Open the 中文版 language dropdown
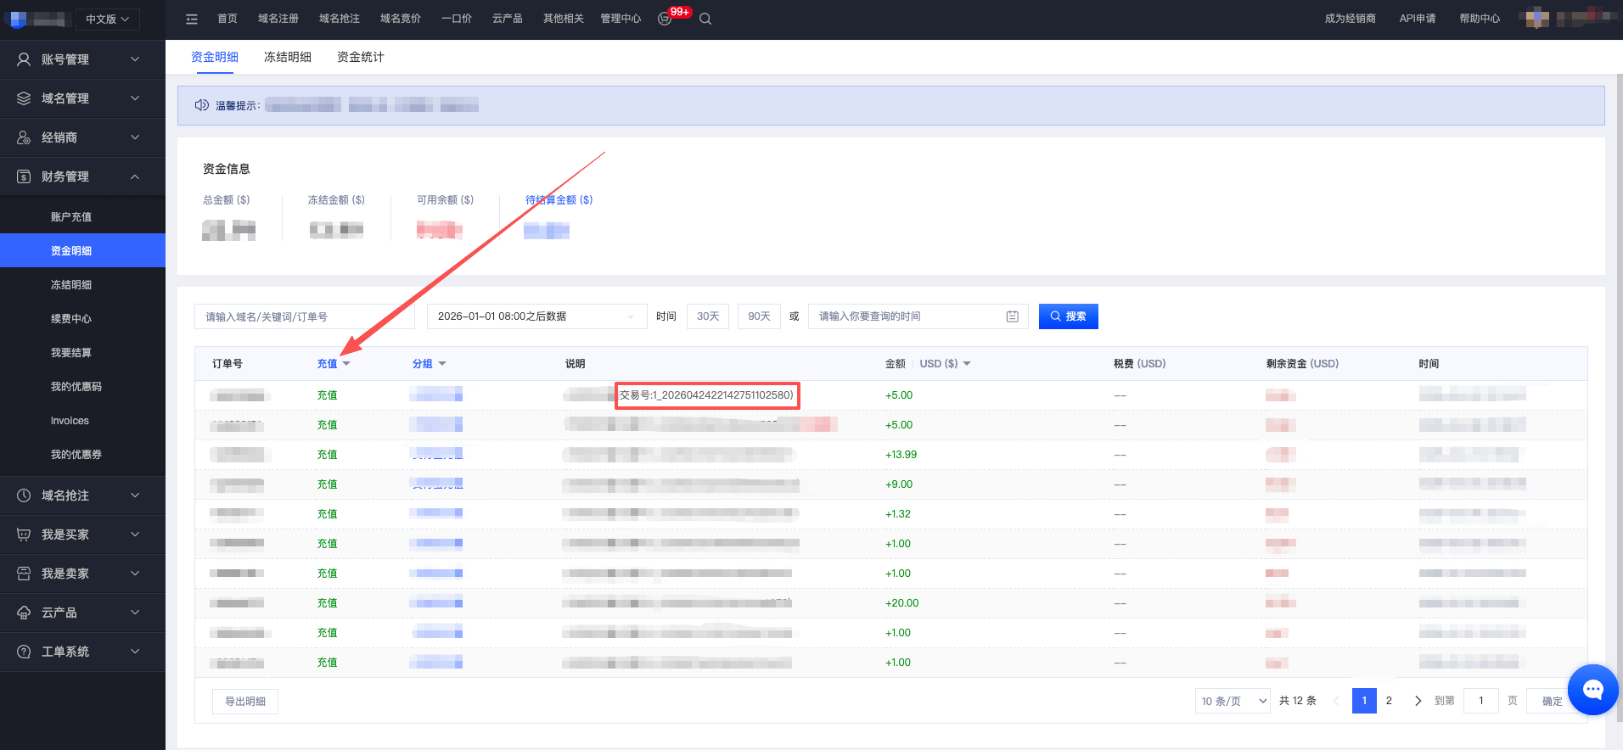The image size is (1623, 750). (x=107, y=19)
